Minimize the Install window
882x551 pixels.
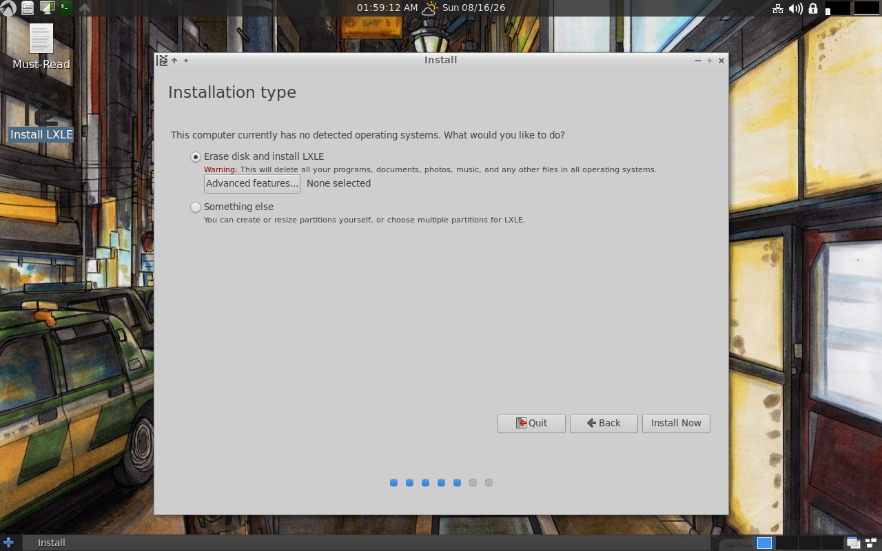pyautogui.click(x=698, y=61)
